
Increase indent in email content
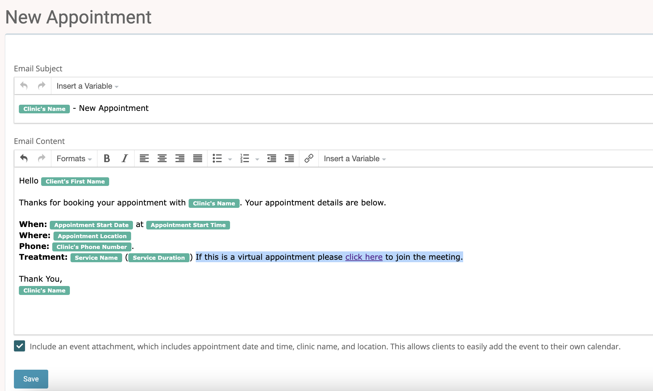coord(289,158)
